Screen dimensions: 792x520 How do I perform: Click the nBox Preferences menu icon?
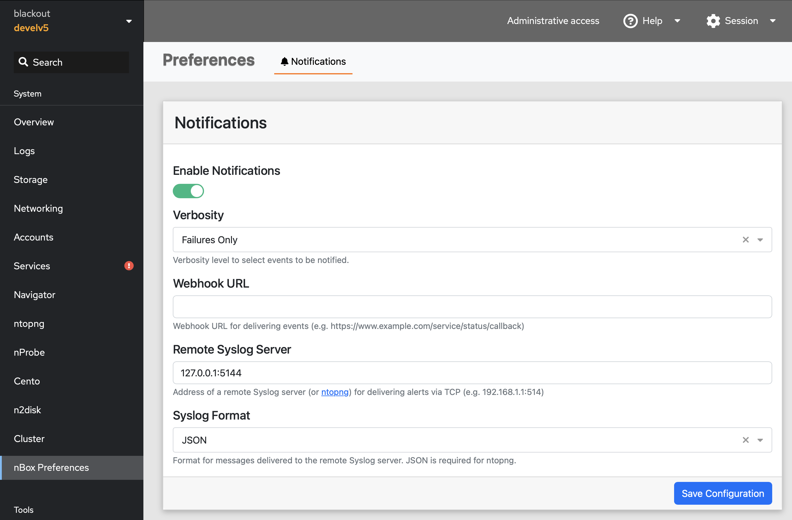tap(51, 467)
